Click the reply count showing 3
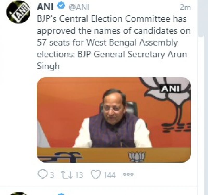The height and width of the screenshot is (195, 208). pyautogui.click(x=52, y=175)
